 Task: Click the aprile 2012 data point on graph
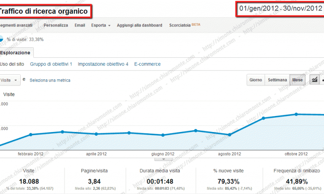coord(96,134)
